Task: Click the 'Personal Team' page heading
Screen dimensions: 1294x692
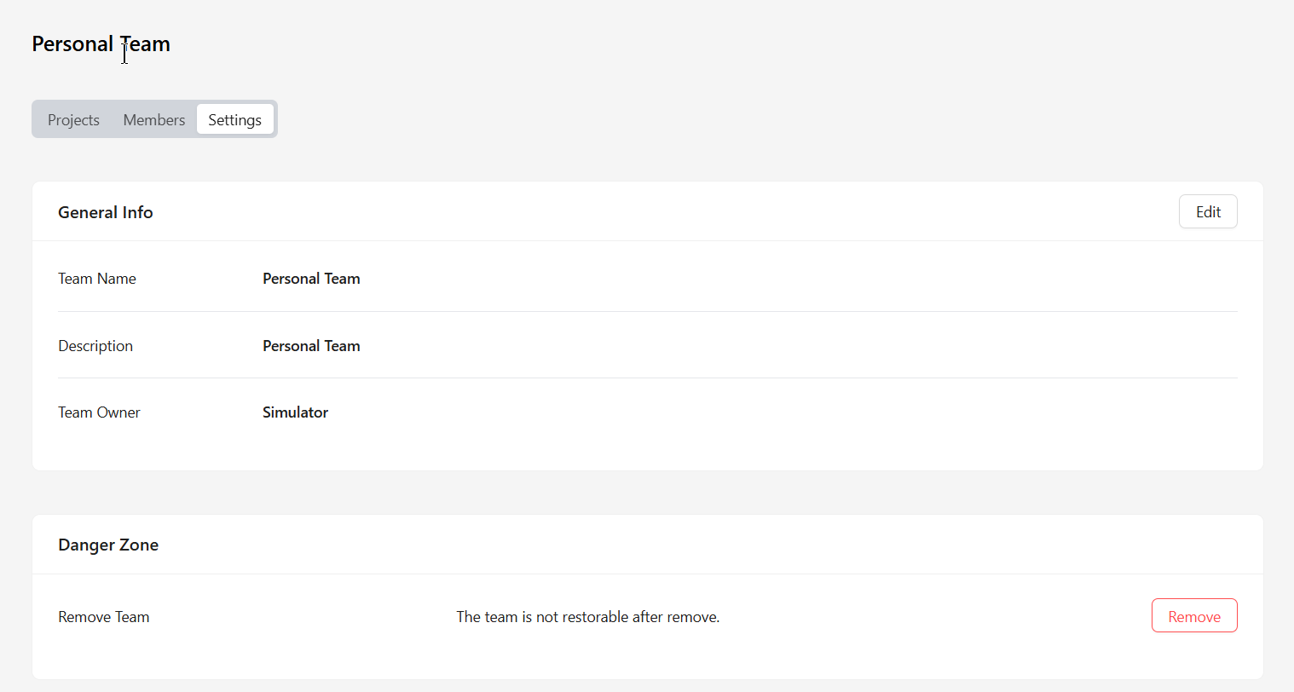Action: [x=101, y=43]
